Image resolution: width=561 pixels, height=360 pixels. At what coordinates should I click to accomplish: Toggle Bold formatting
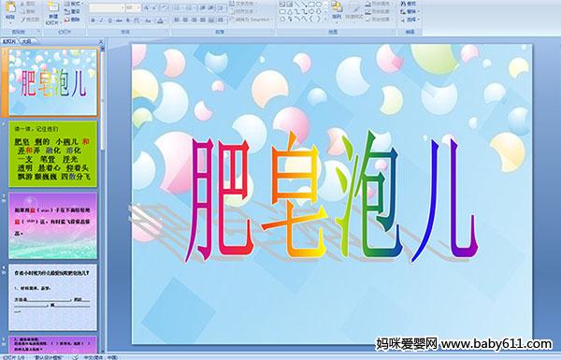[x=93, y=21]
